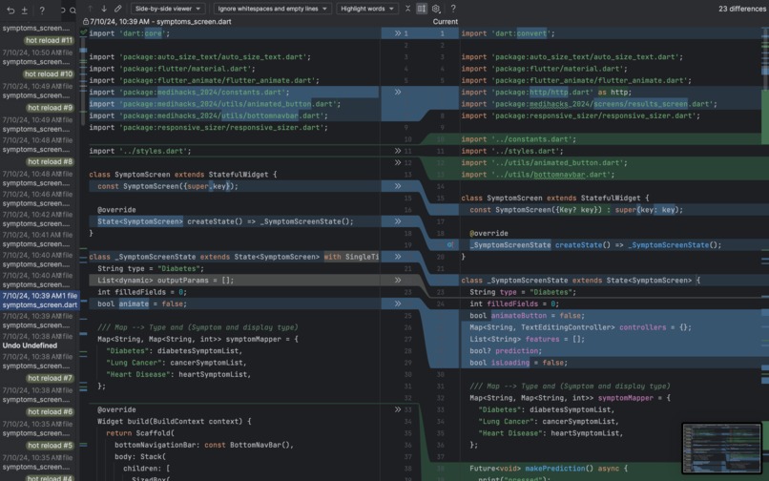The width and height of the screenshot is (769, 481).
Task: Apply change chevron on State<SymptomScreen> createState line
Action: [x=398, y=221]
